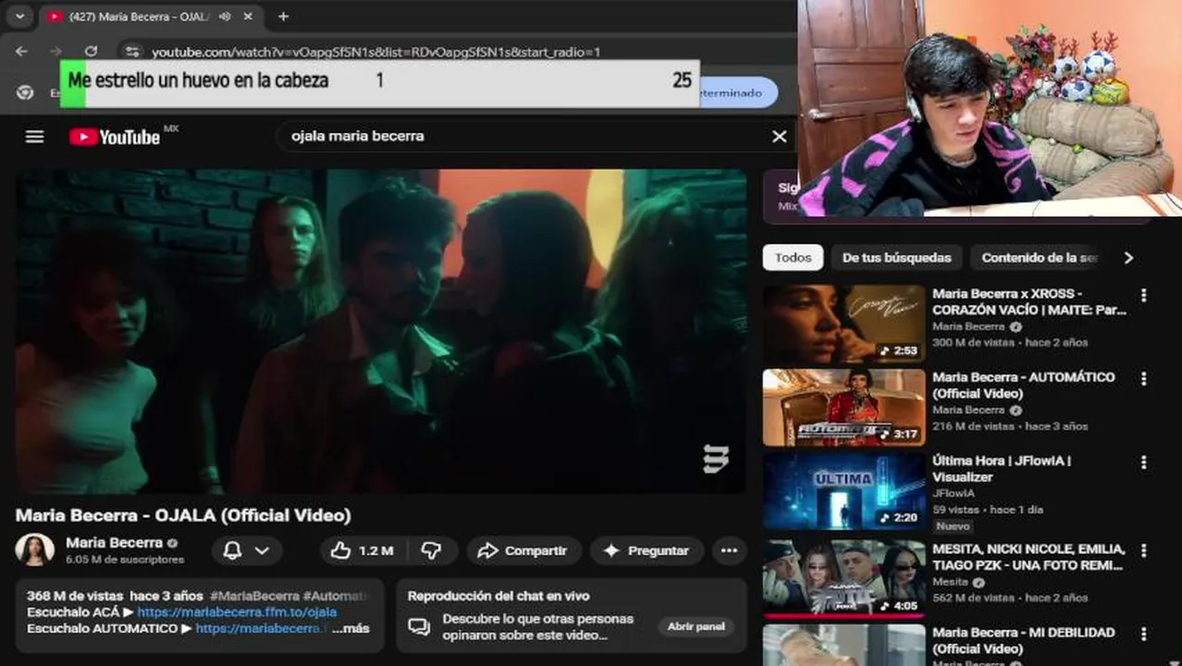This screenshot has width=1182, height=666.
Task: Close the OJALA browser tab
Action: click(248, 16)
